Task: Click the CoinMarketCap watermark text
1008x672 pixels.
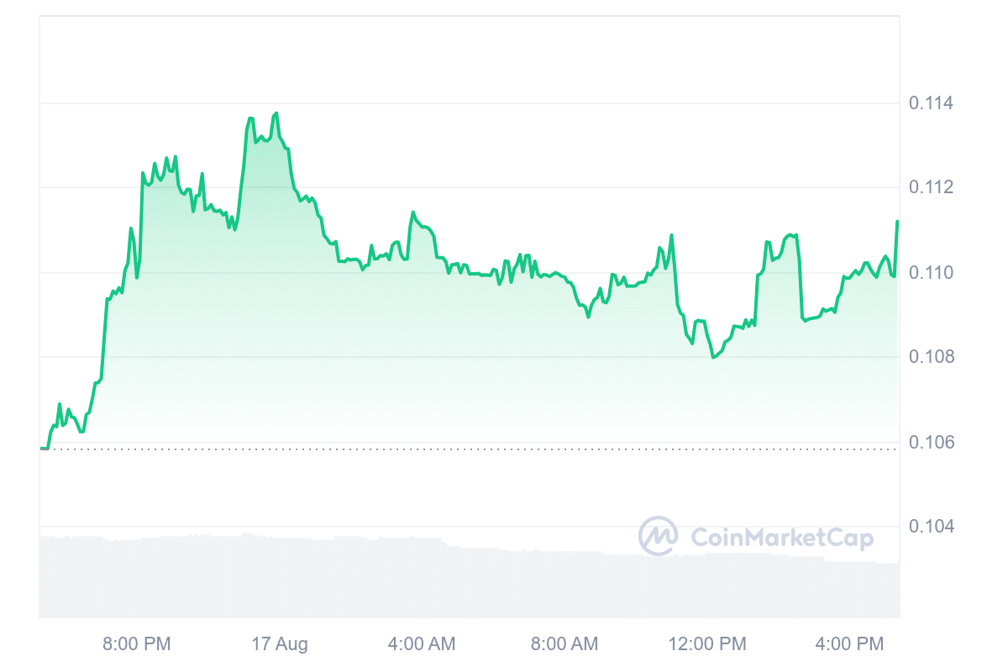Action: (x=781, y=538)
